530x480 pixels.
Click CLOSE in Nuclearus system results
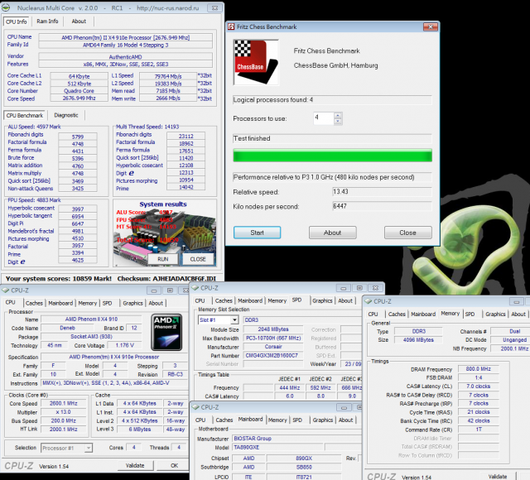(x=198, y=259)
